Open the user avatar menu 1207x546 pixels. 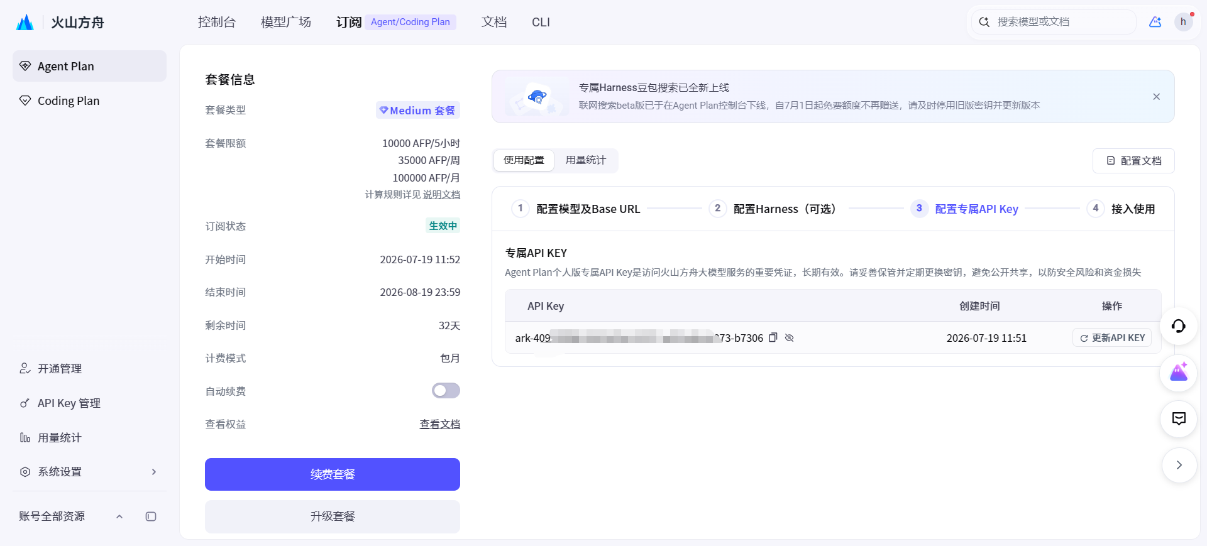1184,22
